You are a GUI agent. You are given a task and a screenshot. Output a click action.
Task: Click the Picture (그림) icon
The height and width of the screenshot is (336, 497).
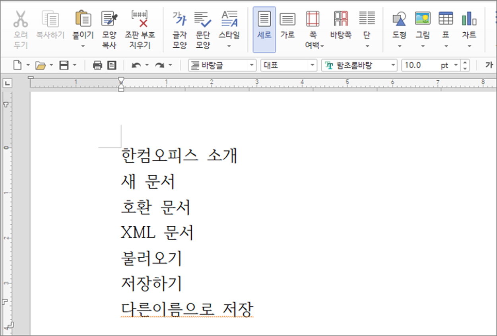point(423,19)
